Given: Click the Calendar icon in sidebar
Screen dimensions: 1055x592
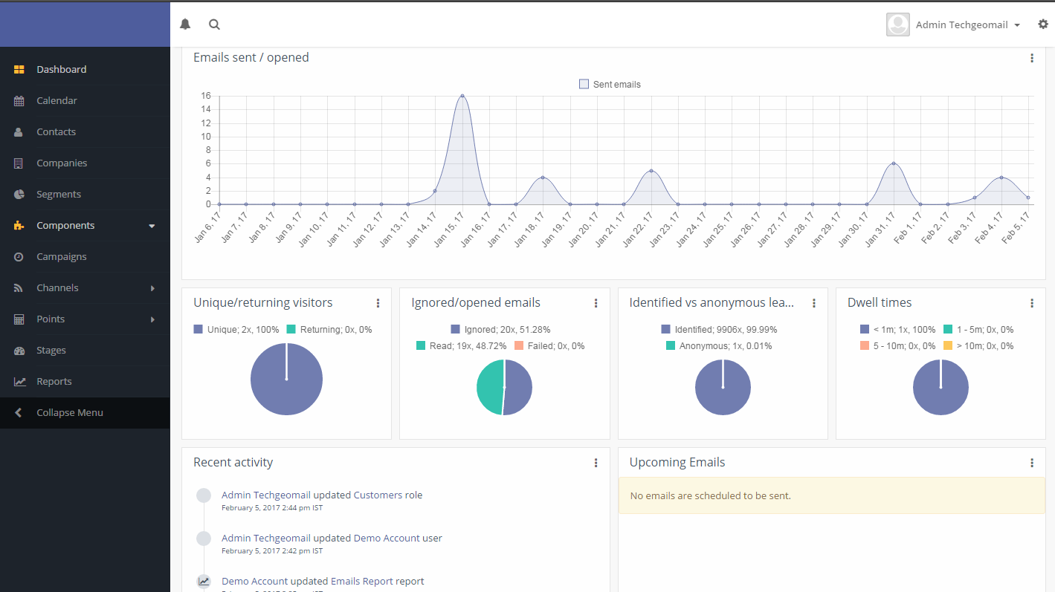Looking at the screenshot, I should 19,101.
